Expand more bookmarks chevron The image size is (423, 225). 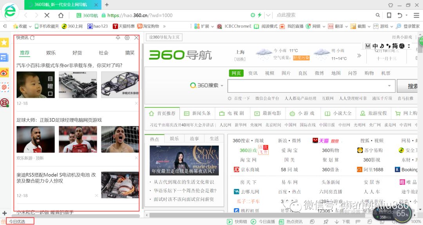tap(164, 26)
